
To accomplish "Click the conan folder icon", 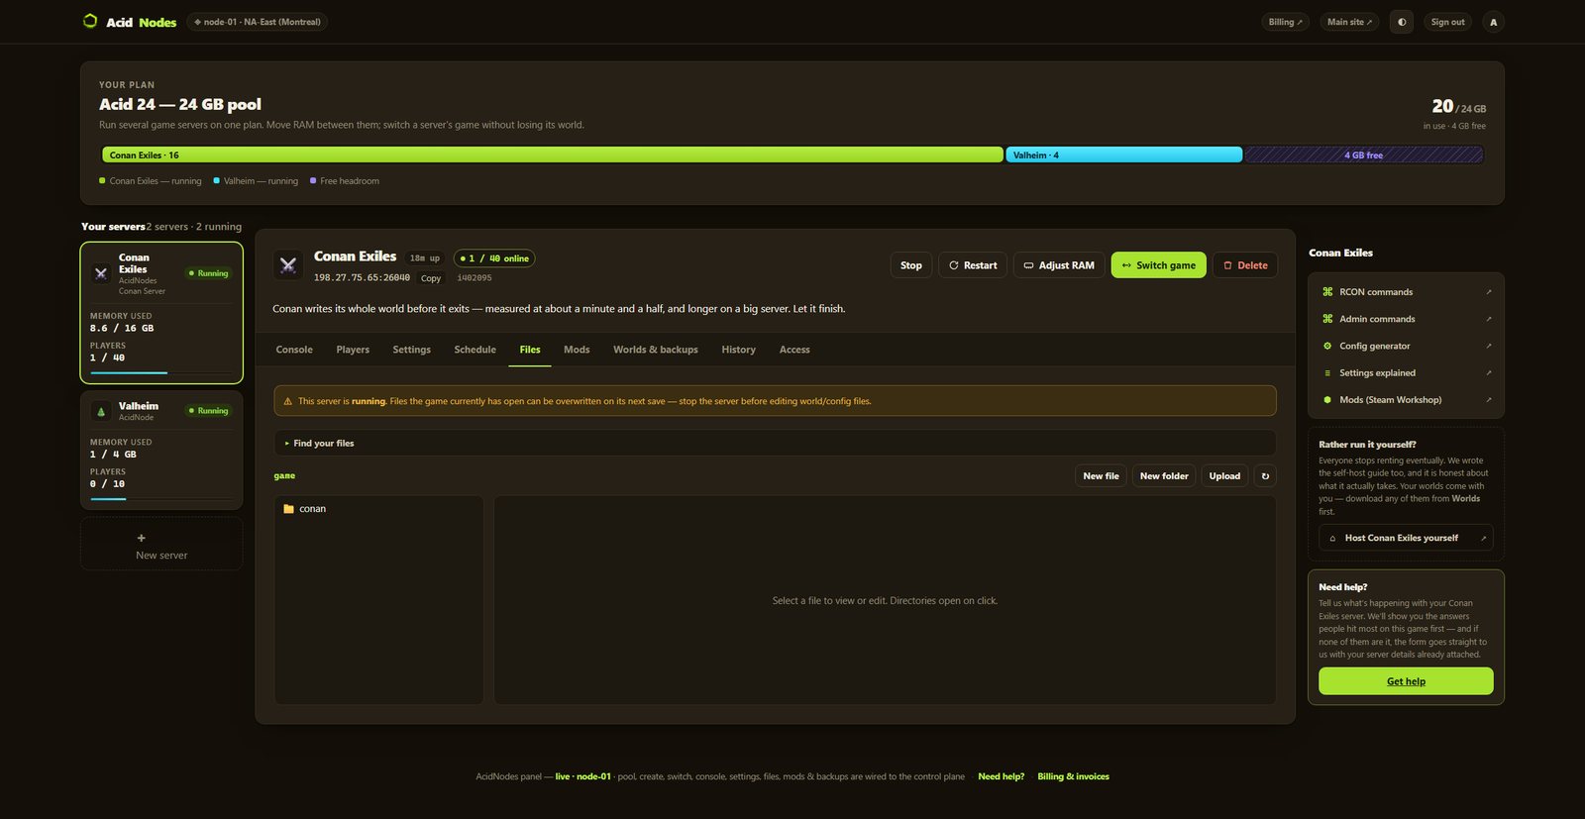I will coord(288,509).
